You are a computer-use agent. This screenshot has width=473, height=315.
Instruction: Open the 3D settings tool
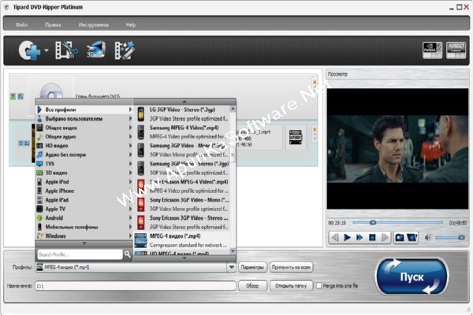coord(96,50)
